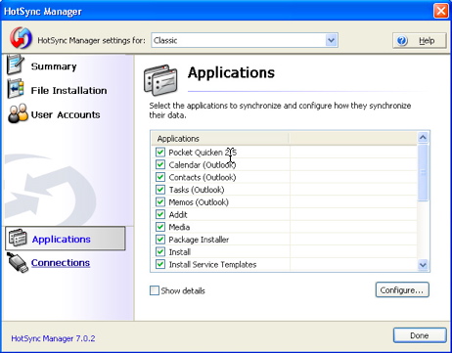Click the Connections USB plug icon
Viewport: 452px width, 353px height.
click(x=18, y=262)
